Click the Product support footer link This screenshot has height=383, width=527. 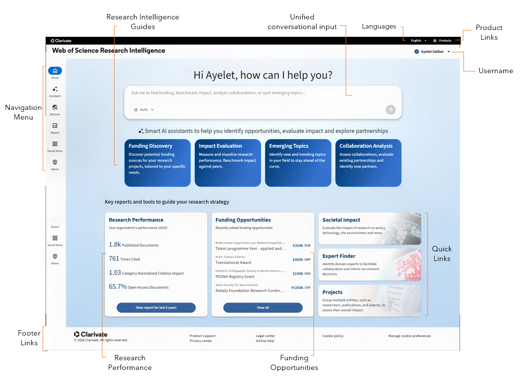tap(202, 336)
